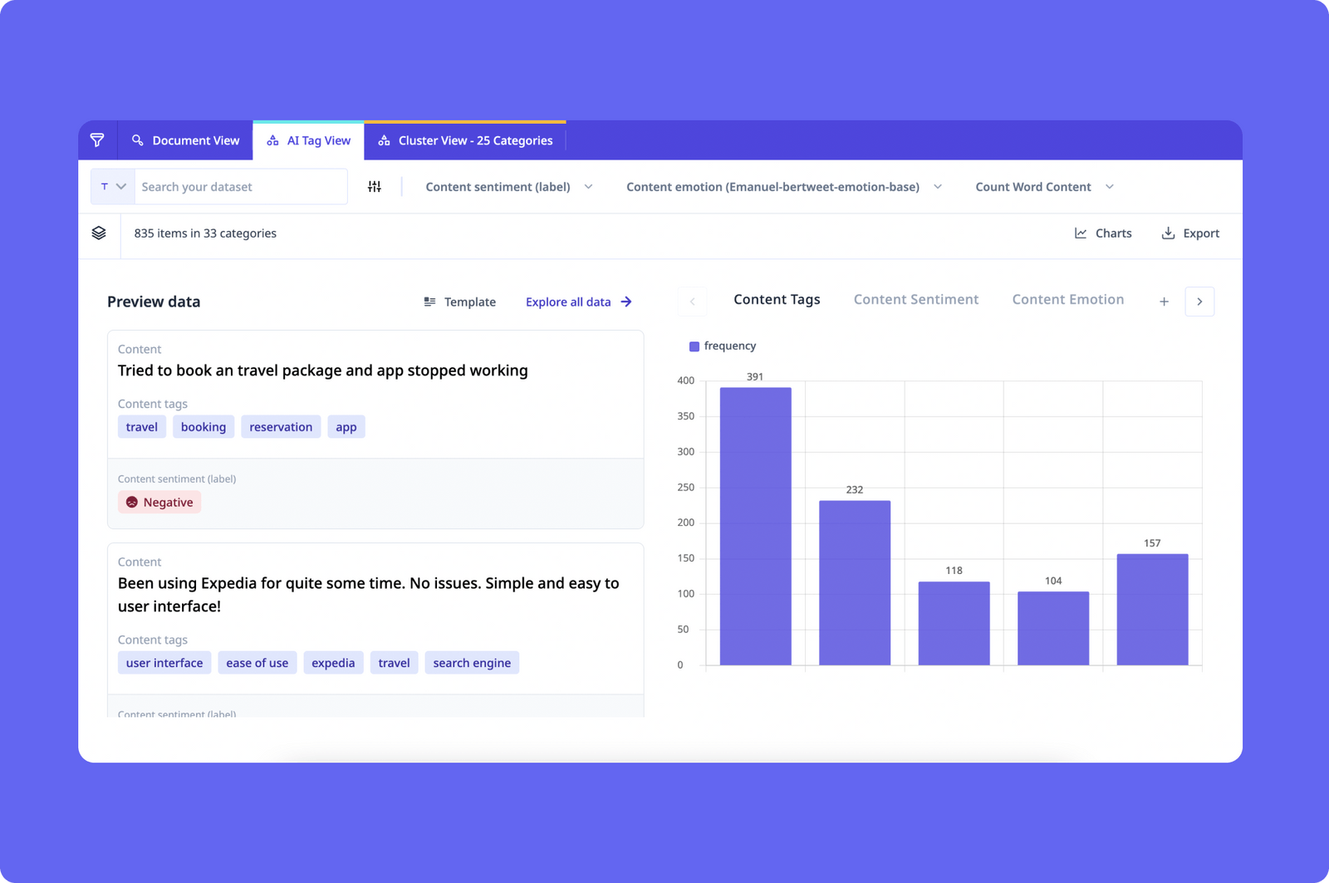Open the Count Word Content dropdown
This screenshot has width=1329, height=883.
[x=1042, y=186]
